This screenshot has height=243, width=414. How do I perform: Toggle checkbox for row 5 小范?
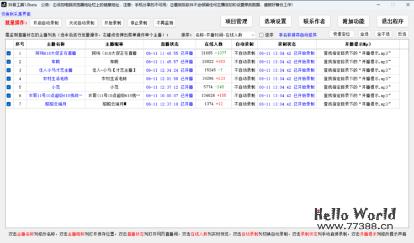pyautogui.click(x=9, y=87)
